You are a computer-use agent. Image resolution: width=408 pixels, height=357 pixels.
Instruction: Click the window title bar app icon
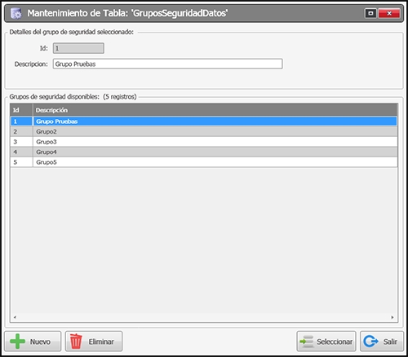click(x=16, y=13)
